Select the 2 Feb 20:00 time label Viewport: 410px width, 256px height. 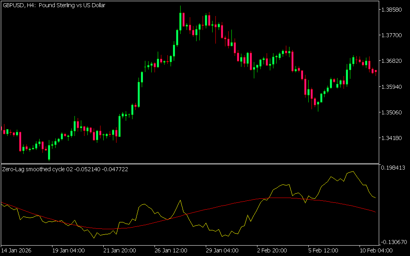click(x=272, y=251)
